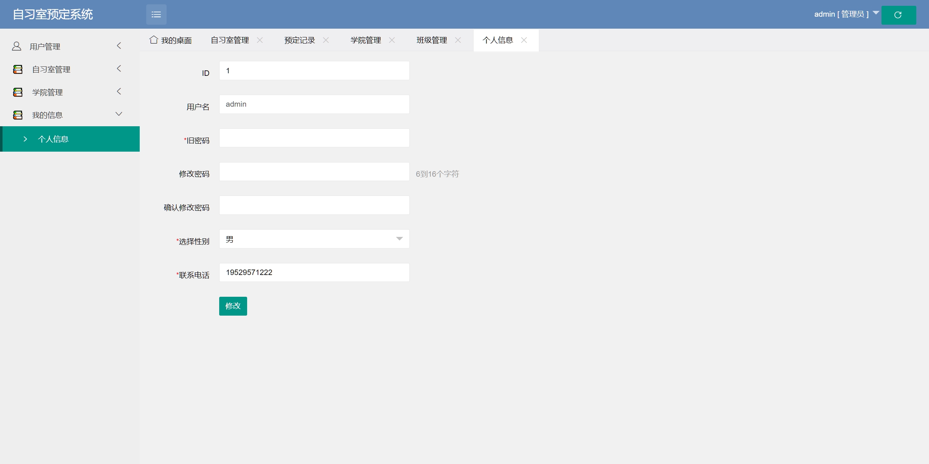Click the 用户名 input field
This screenshot has width=929, height=464.
tap(314, 104)
